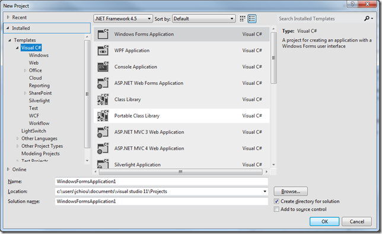The width and height of the screenshot is (382, 234).
Task: Expand the Online section
Action: (8, 169)
